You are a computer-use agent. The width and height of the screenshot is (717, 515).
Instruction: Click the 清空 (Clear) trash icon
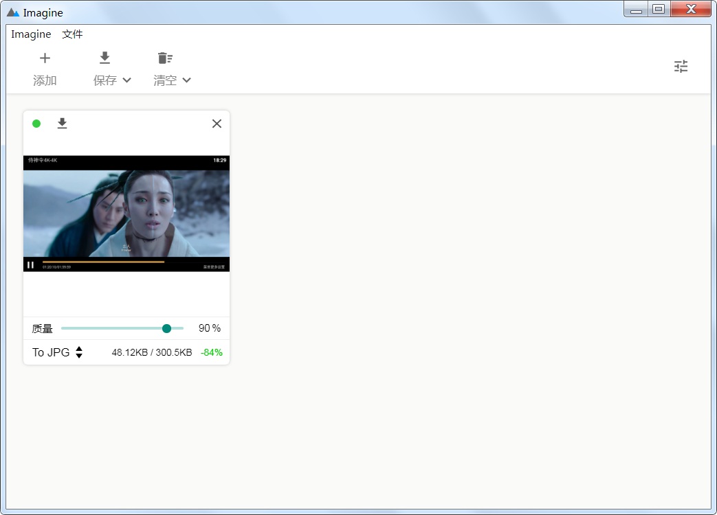(165, 58)
